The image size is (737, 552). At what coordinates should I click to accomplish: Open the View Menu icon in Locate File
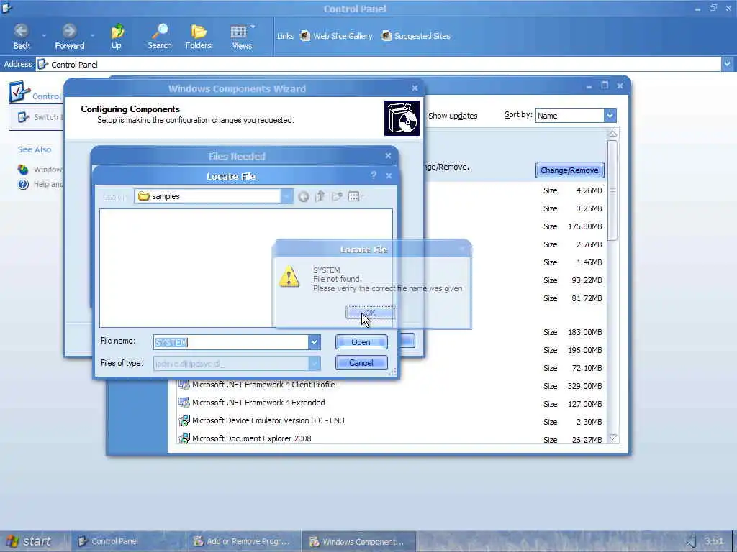click(355, 197)
